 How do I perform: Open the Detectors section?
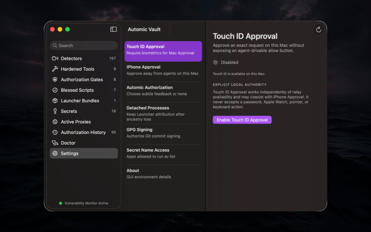84,59
